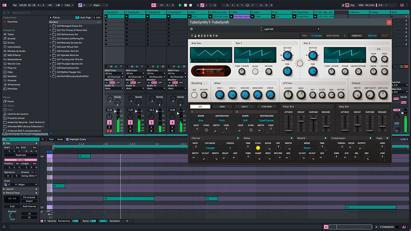Open the Instruments category in browser
The height and width of the screenshot is (231, 411).
pos(14,47)
